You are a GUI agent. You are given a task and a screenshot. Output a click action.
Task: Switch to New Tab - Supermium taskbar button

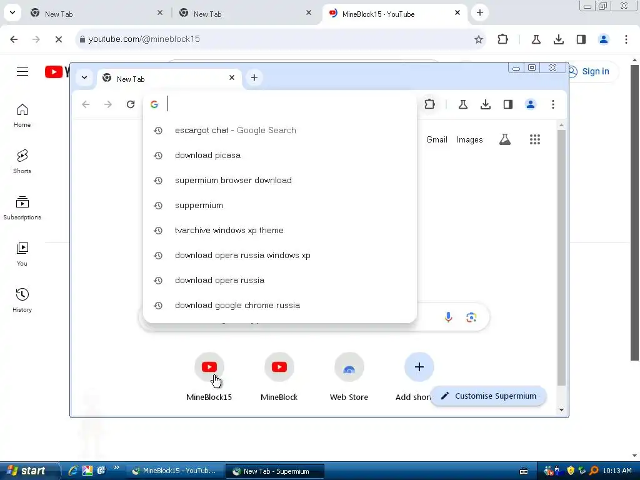click(275, 471)
